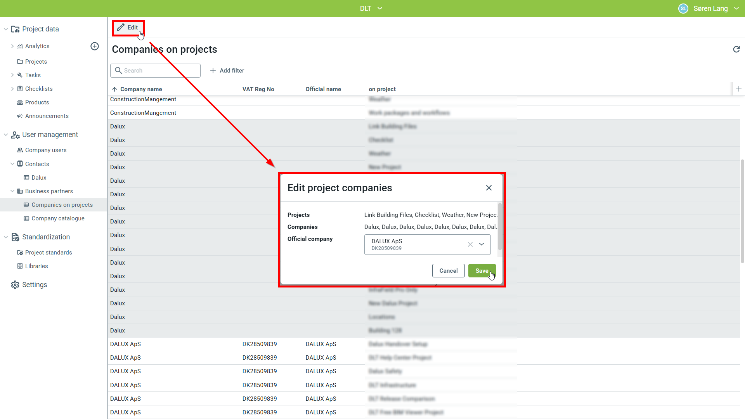Viewport: 745px width, 419px height.
Task: Click the refresh icon beside page title
Action: (x=736, y=49)
